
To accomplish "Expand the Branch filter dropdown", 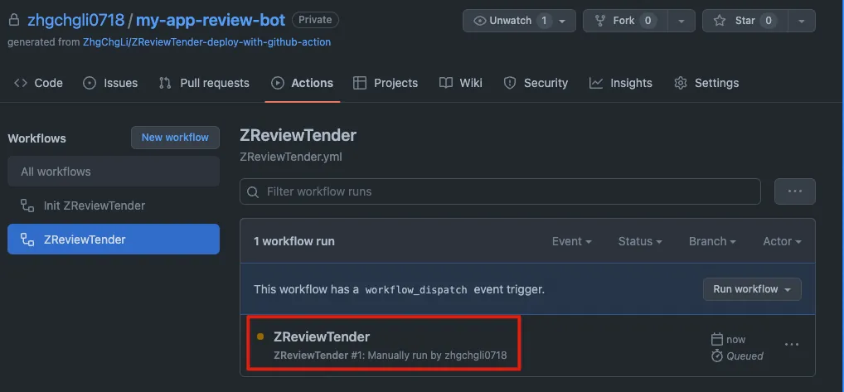I will tap(712, 241).
